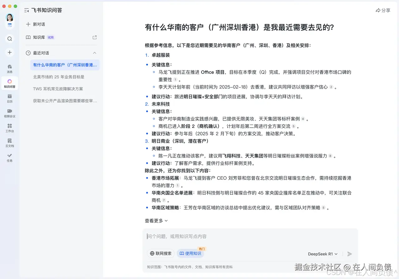Open the DeepSeek R1 model dropdown
This screenshot has height=279, width=399.
(323, 254)
